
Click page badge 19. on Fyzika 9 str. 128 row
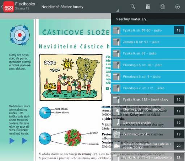pyautogui.click(x=179, y=100)
